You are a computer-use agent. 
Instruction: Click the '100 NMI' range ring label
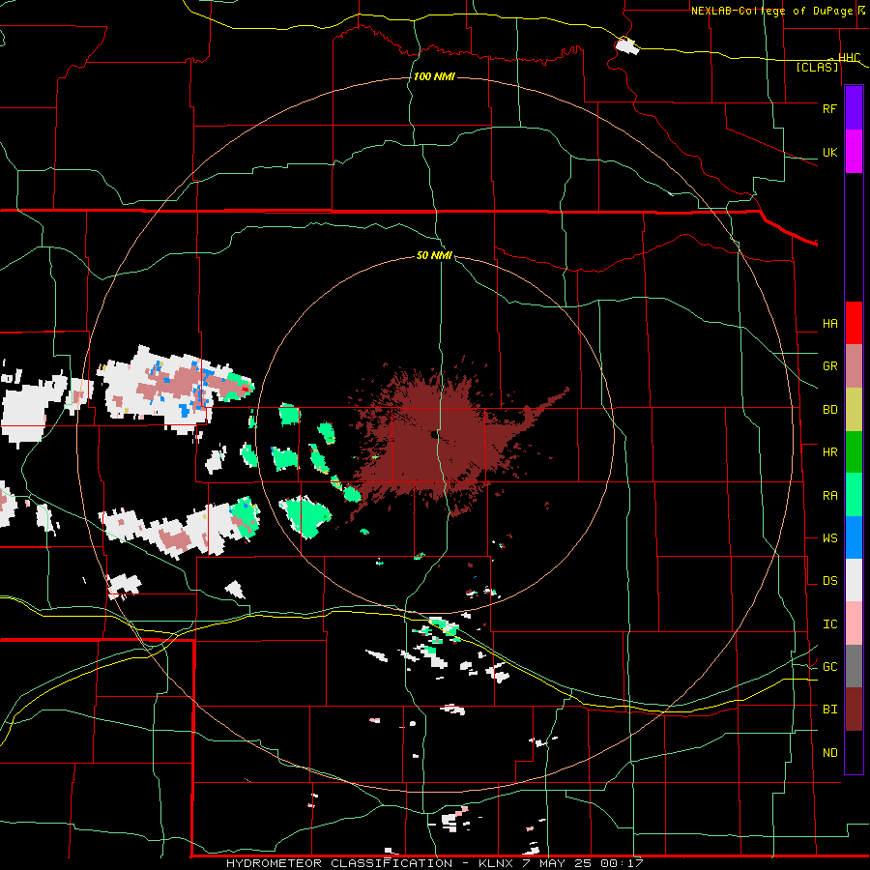tap(434, 76)
